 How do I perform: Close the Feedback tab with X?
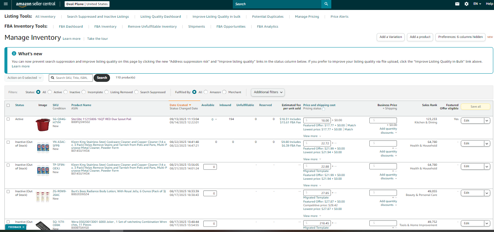tap(23, 227)
